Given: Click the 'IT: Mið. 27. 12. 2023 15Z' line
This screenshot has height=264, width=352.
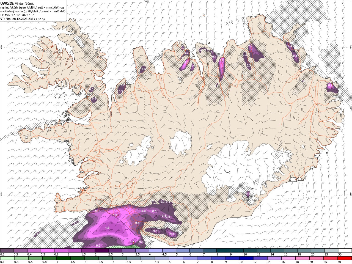Looking at the screenshot, I should click(x=18, y=15).
